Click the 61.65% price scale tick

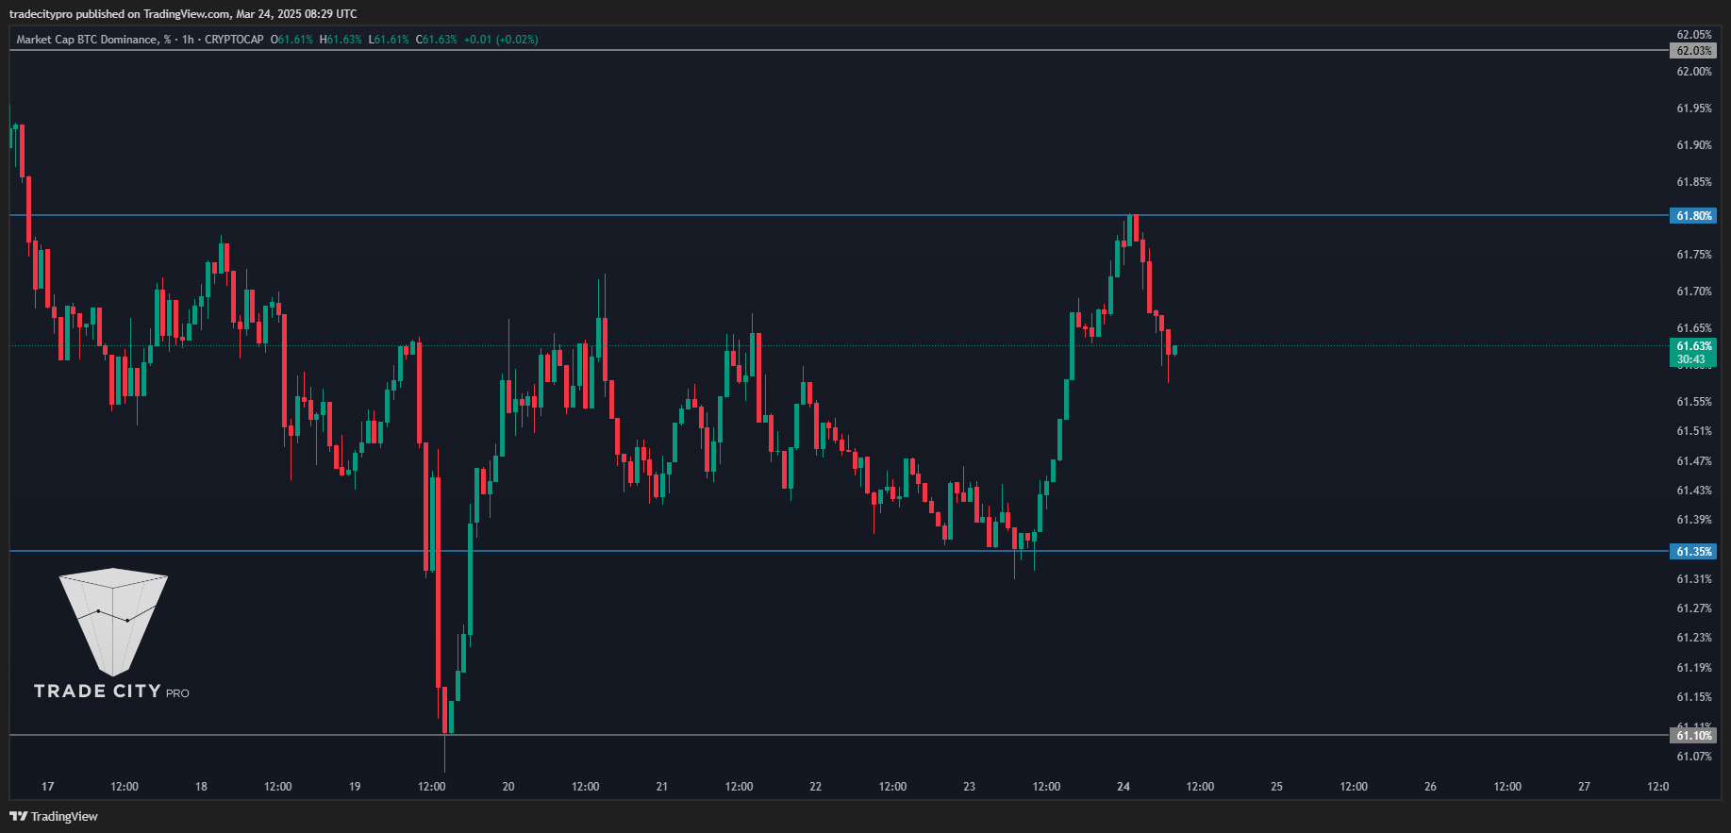1693,328
